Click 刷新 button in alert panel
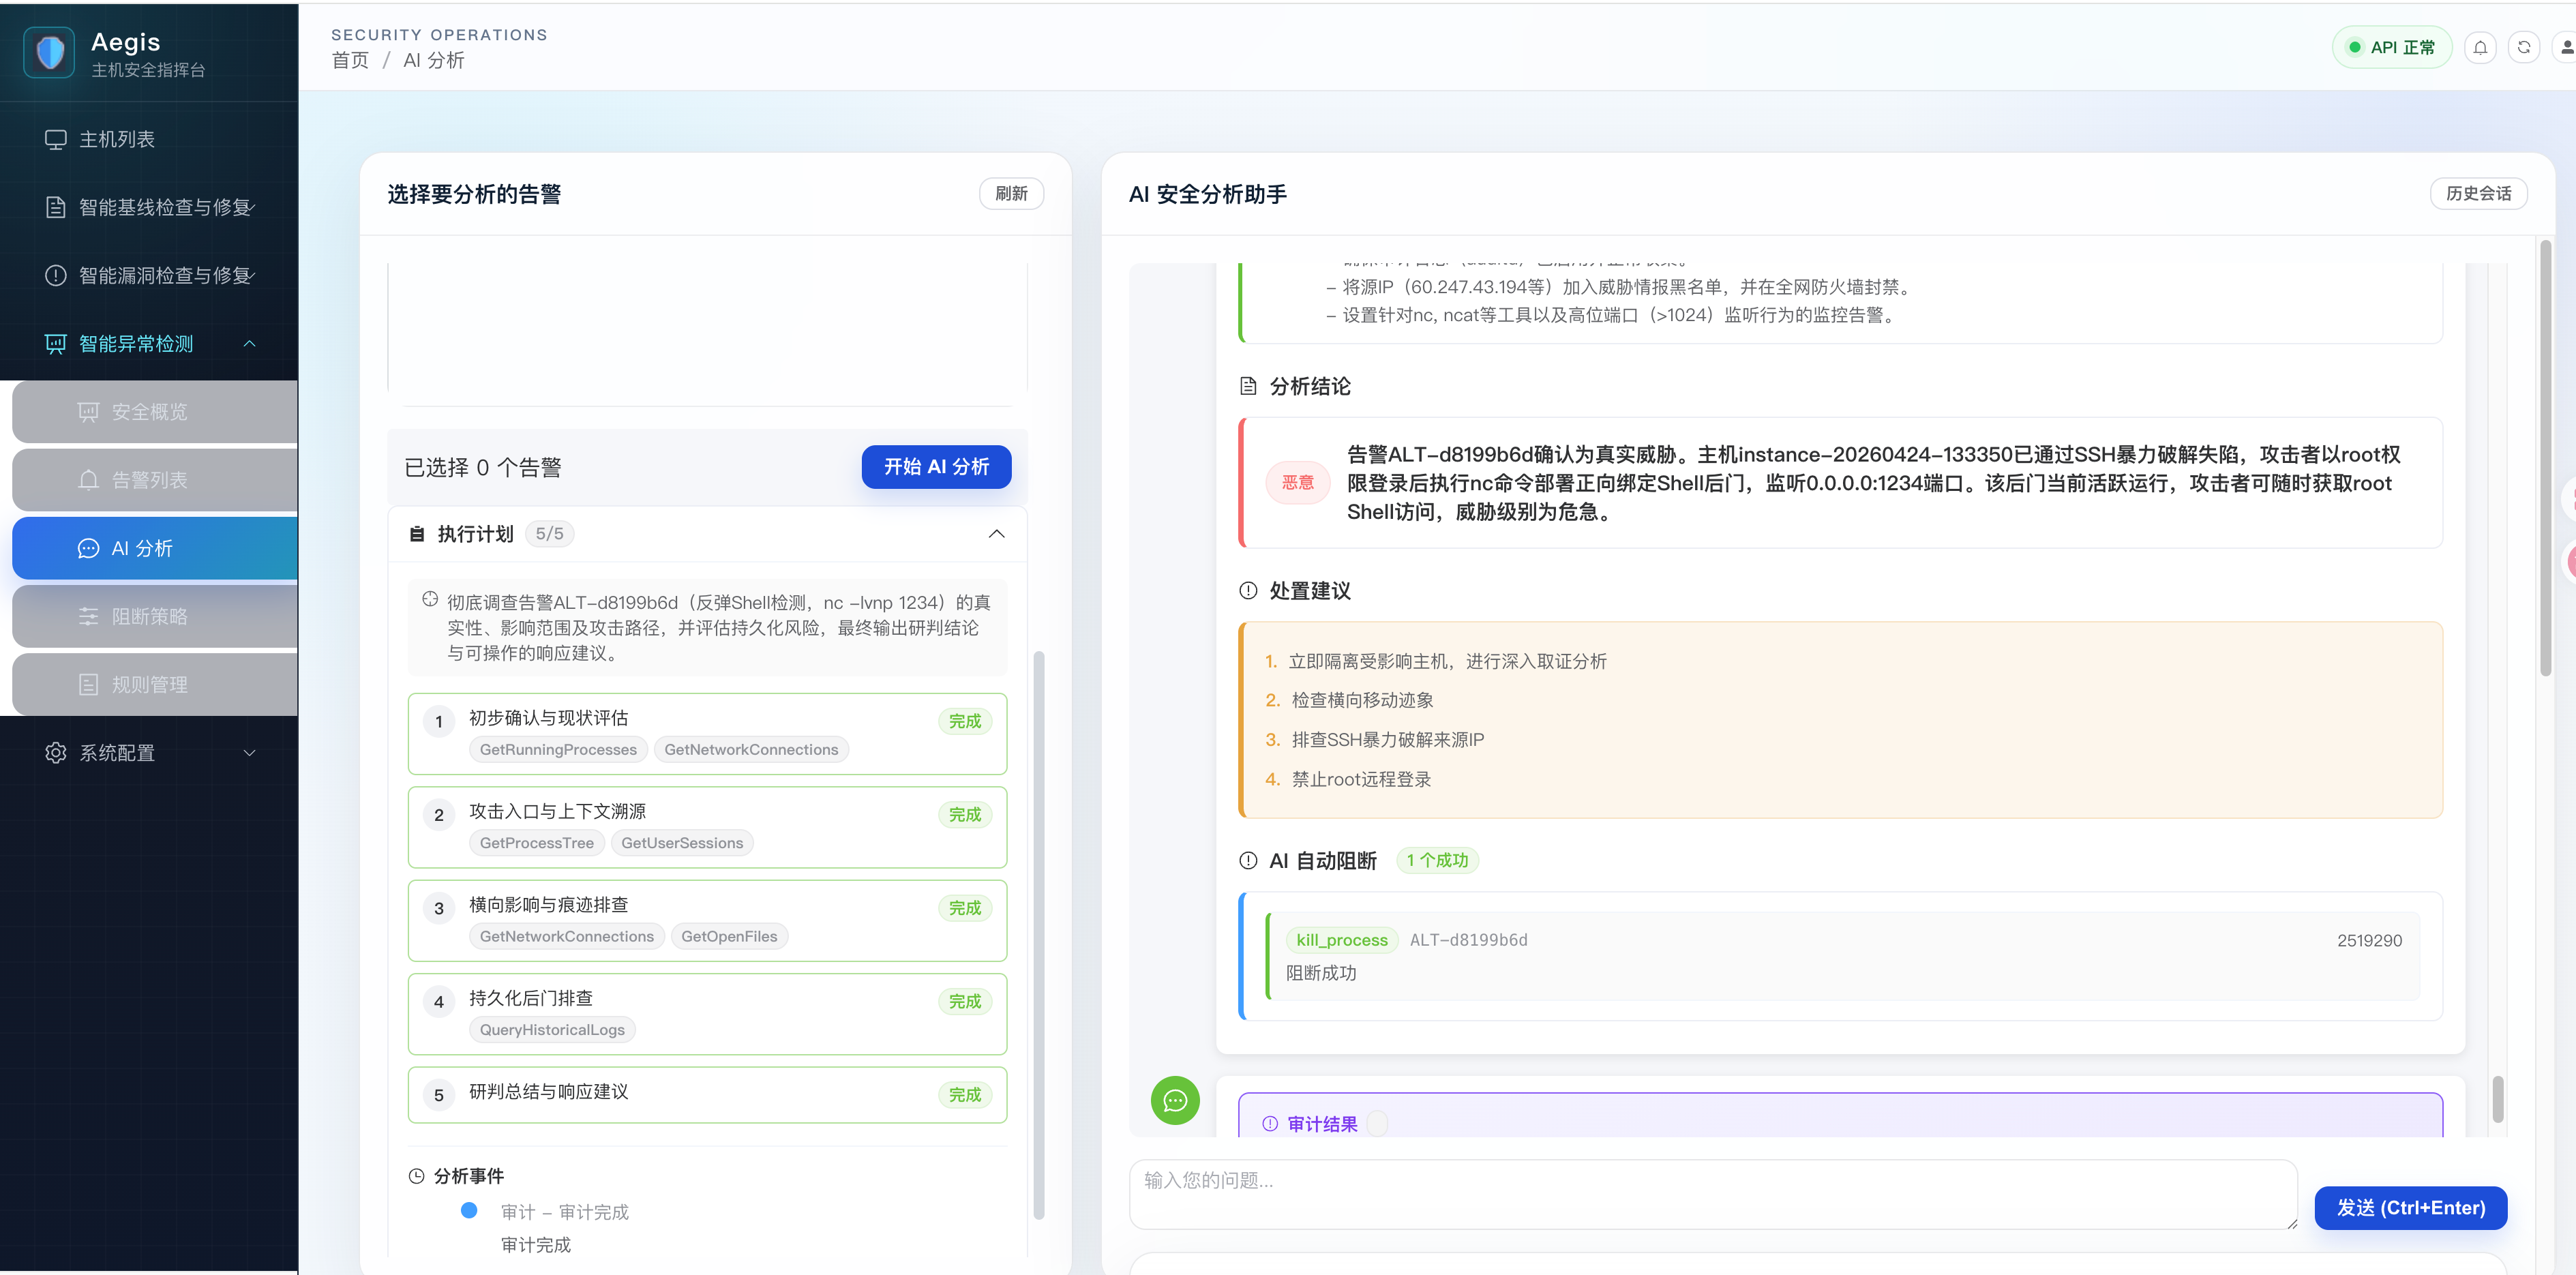Image resolution: width=2576 pixels, height=1275 pixels. 1011,194
